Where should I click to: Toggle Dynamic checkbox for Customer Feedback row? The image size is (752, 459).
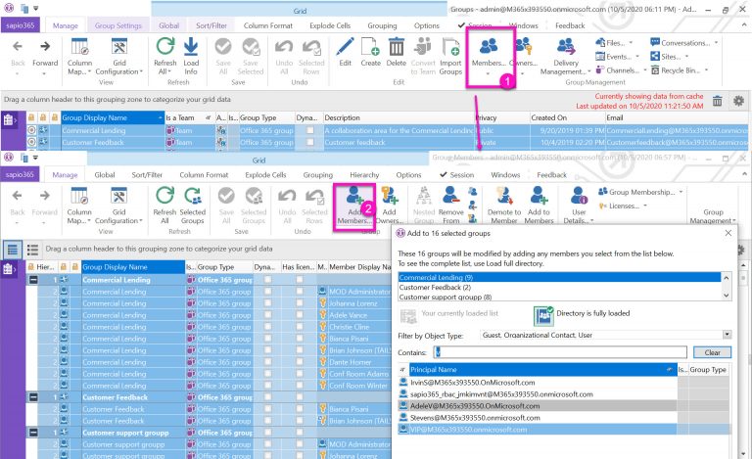[309, 143]
